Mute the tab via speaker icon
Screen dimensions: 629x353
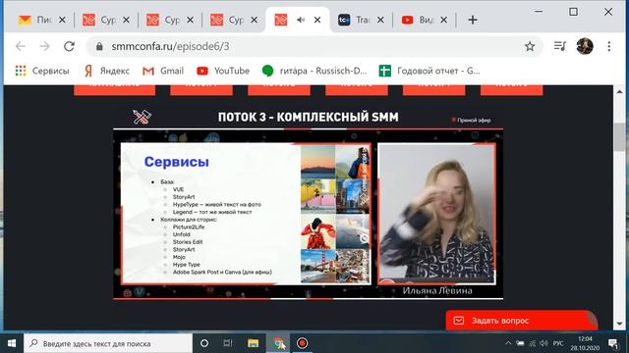[301, 20]
